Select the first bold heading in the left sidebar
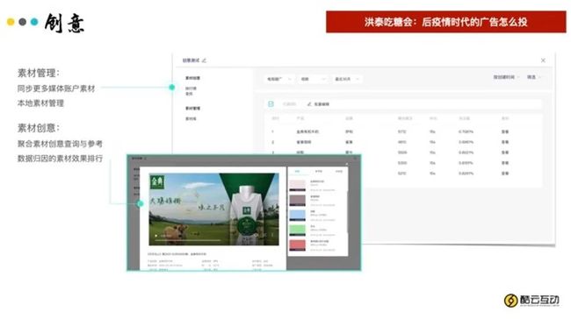The height and width of the screenshot is (319, 571). tap(192, 78)
